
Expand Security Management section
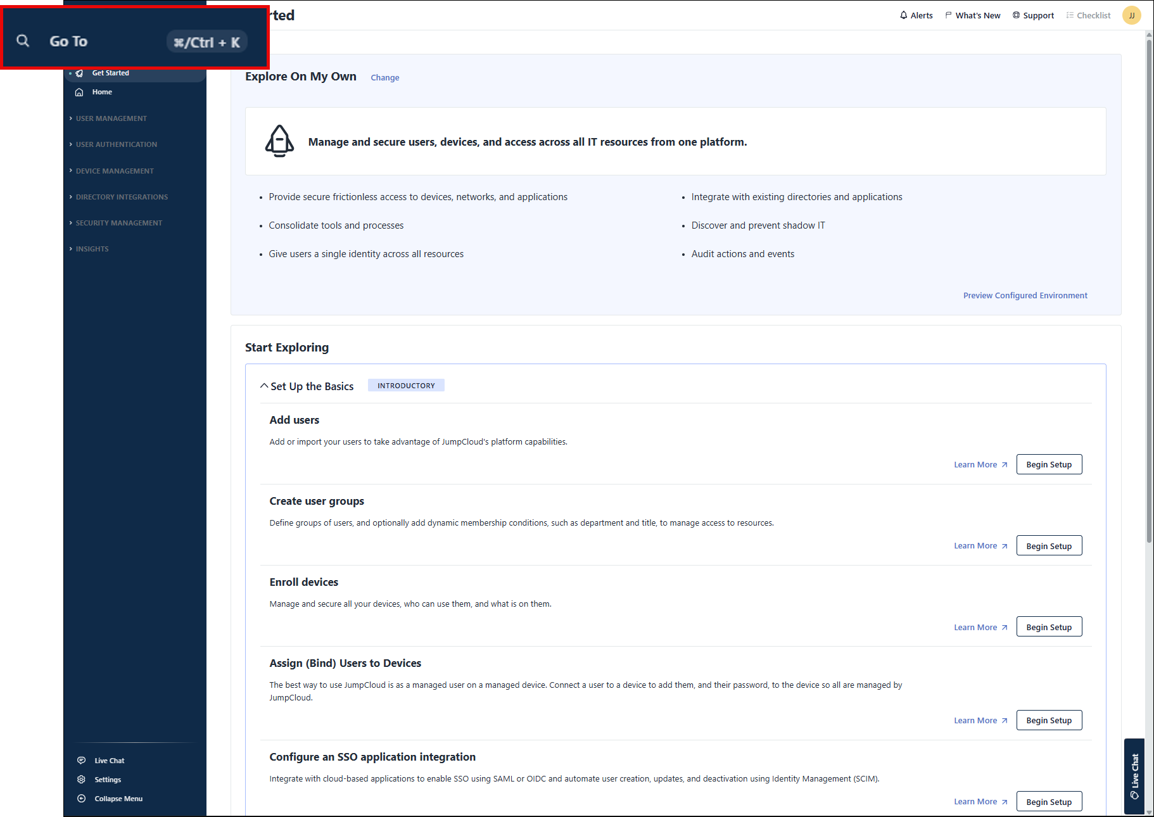coord(118,223)
